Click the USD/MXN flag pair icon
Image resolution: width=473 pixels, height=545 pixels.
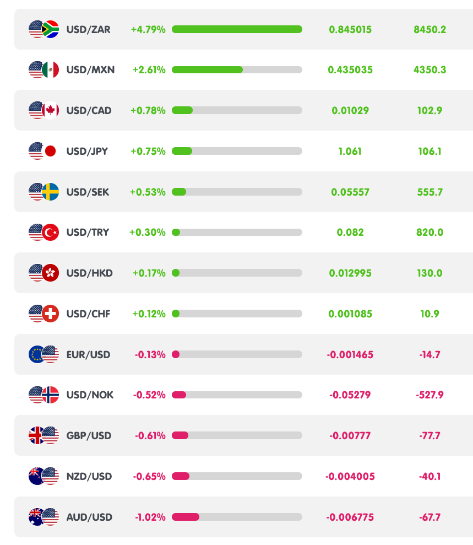click(44, 70)
